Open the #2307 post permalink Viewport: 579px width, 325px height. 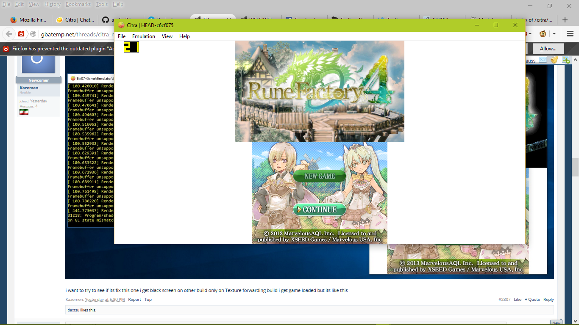(504, 300)
